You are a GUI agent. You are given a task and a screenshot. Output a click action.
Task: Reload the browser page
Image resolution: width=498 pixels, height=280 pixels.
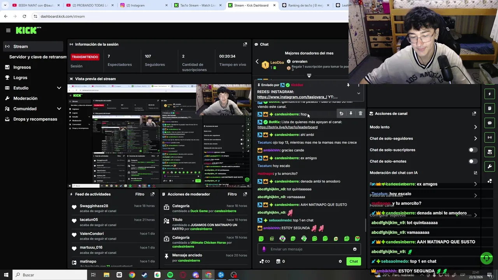[24, 16]
